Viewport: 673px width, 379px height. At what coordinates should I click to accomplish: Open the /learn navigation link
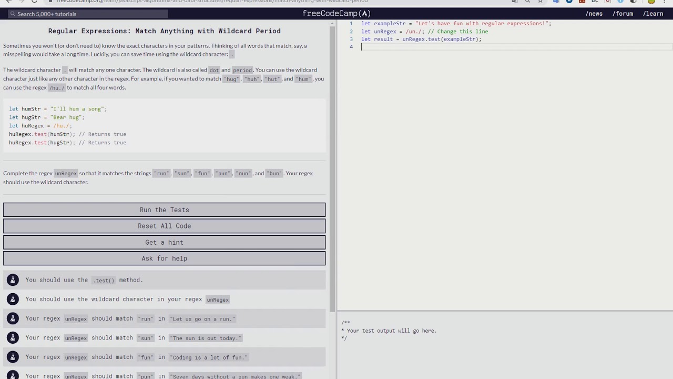pyautogui.click(x=653, y=14)
